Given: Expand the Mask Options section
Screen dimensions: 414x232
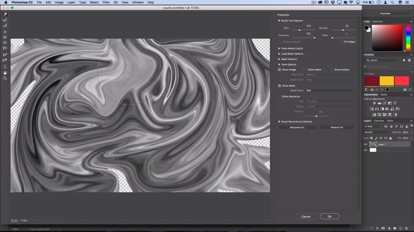Looking at the screenshot, I should pyautogui.click(x=279, y=59).
